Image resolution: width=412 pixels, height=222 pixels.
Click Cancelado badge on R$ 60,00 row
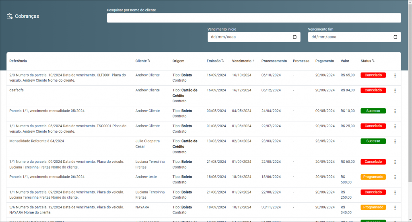(x=373, y=162)
